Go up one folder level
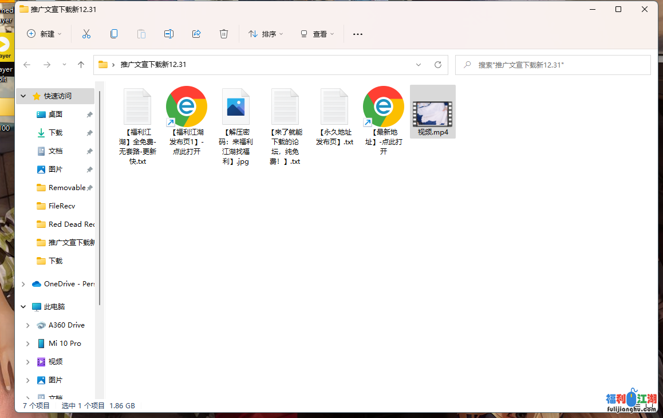Viewport: 663px width, 418px height. [81, 65]
